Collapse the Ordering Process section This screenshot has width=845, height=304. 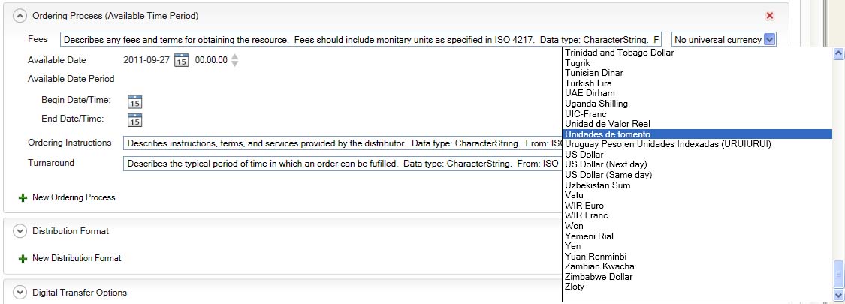(x=20, y=15)
